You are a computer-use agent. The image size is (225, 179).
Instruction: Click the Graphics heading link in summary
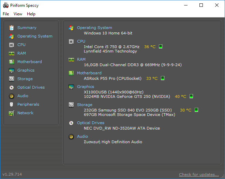(86, 87)
